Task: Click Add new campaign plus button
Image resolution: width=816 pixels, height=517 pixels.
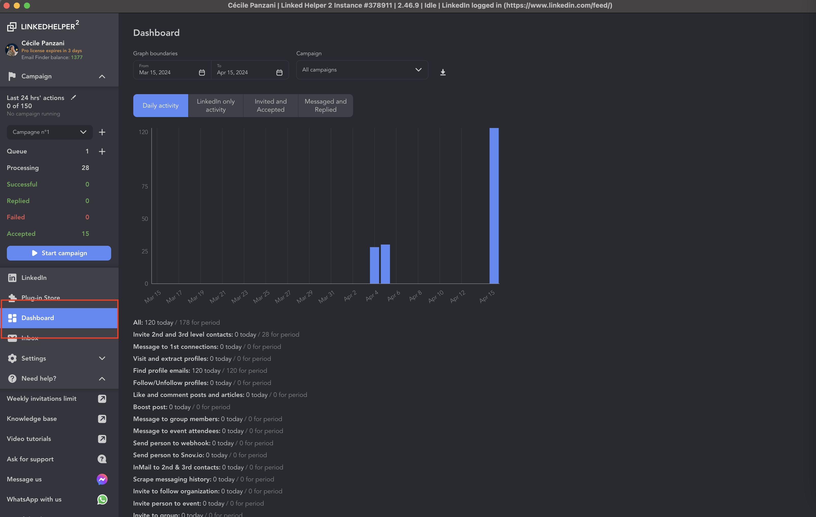Action: tap(102, 132)
